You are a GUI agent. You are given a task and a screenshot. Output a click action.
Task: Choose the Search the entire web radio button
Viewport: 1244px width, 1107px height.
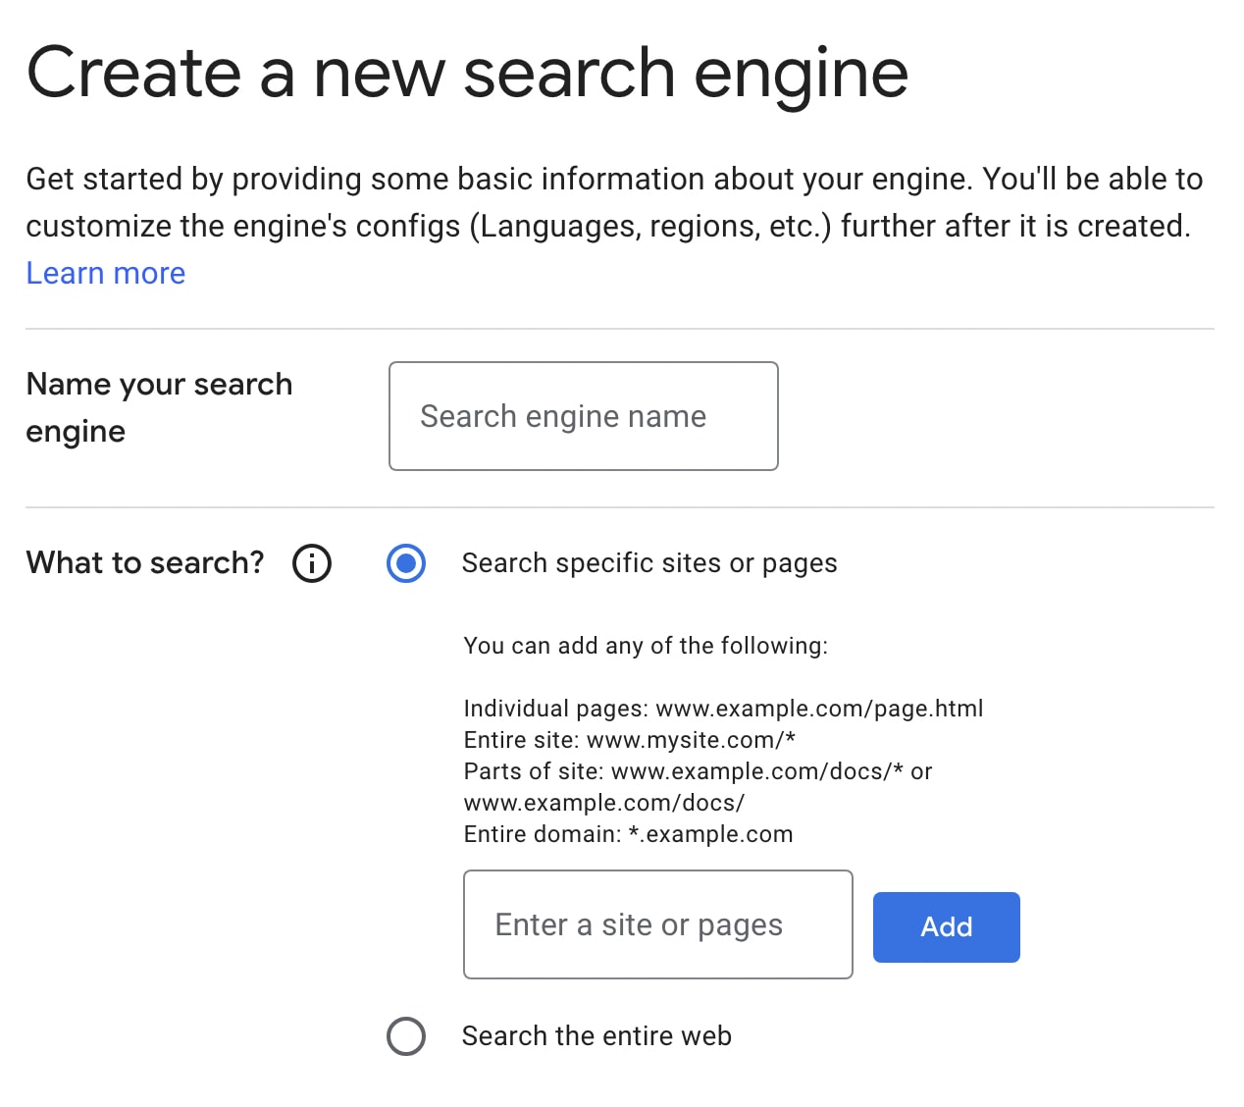(406, 1036)
